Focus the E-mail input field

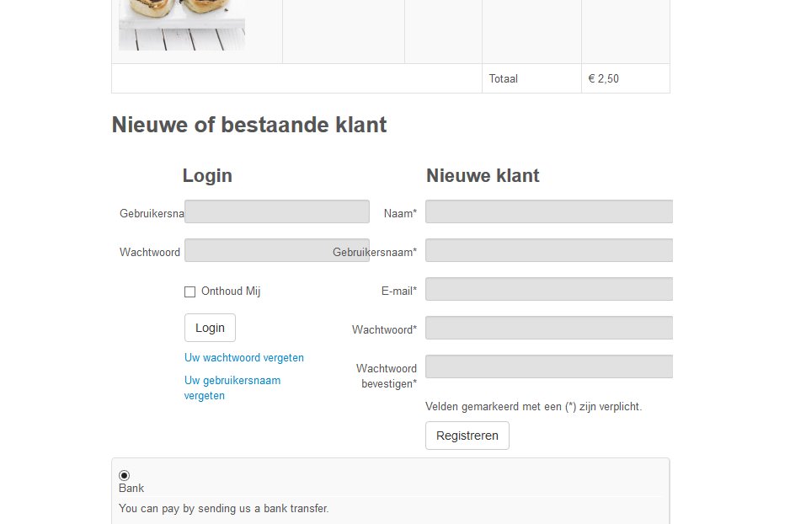548,289
